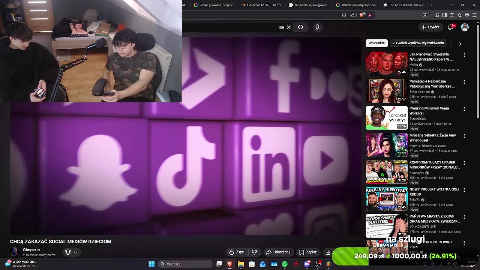Switch to the Gmail: prywatna, bezpieczna tab
The height and width of the screenshot is (270, 480).
(x=214, y=5)
